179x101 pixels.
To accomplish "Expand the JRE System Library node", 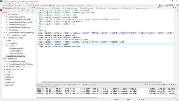I will pyautogui.click(x=3, y=67).
